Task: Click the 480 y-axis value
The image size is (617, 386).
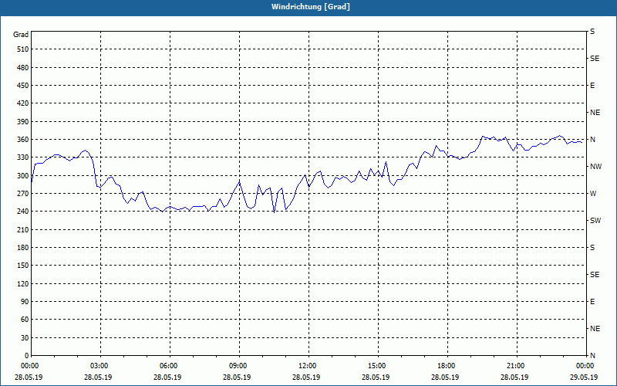Action: (23, 68)
